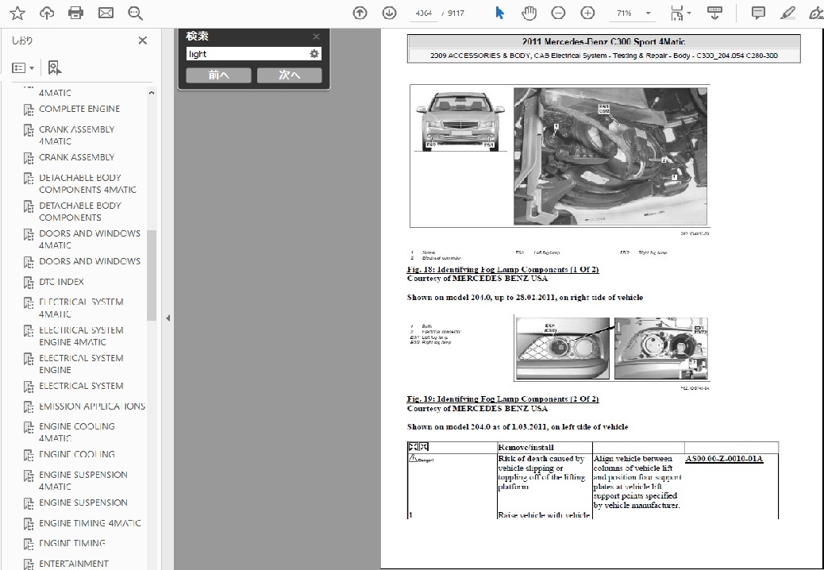824x570 pixels.
Task: Click the 前へ previous result button
Action: [218, 75]
